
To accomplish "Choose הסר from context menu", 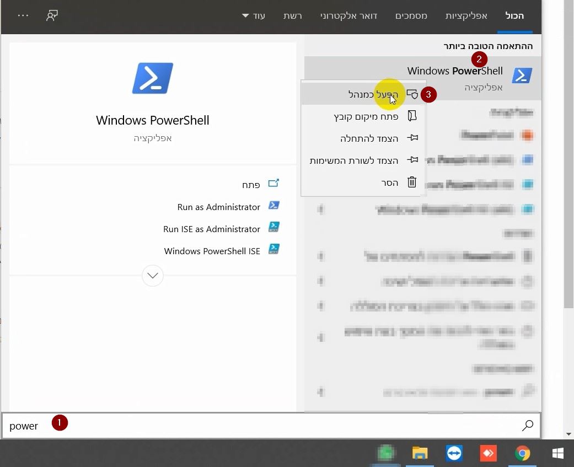I will tap(363, 182).
